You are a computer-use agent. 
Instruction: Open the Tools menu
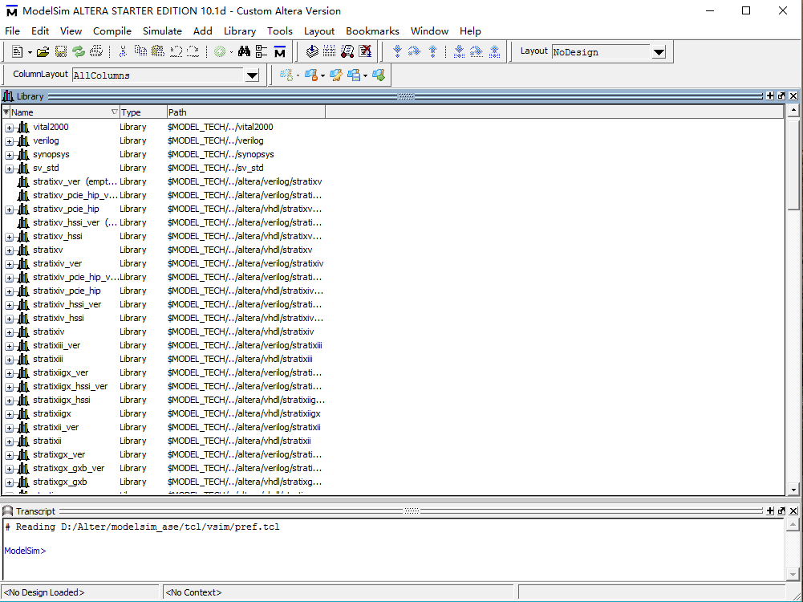[280, 31]
